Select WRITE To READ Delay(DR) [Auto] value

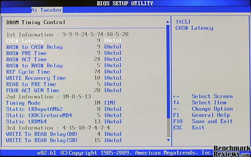tap(113, 134)
